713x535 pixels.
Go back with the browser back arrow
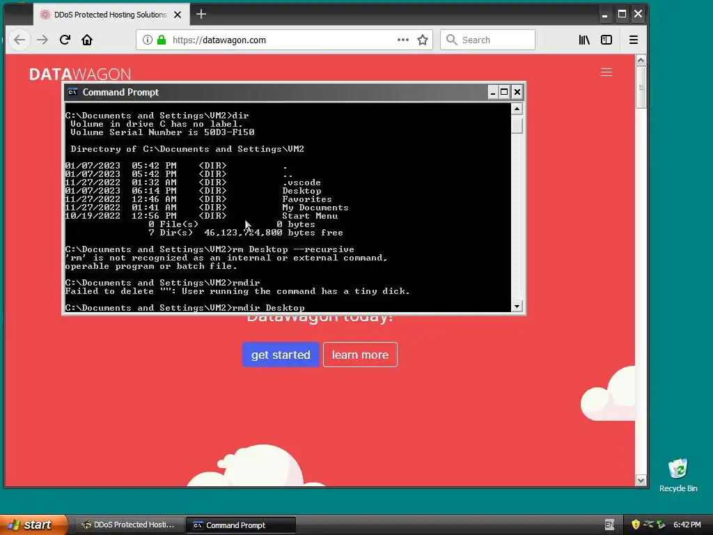click(19, 40)
